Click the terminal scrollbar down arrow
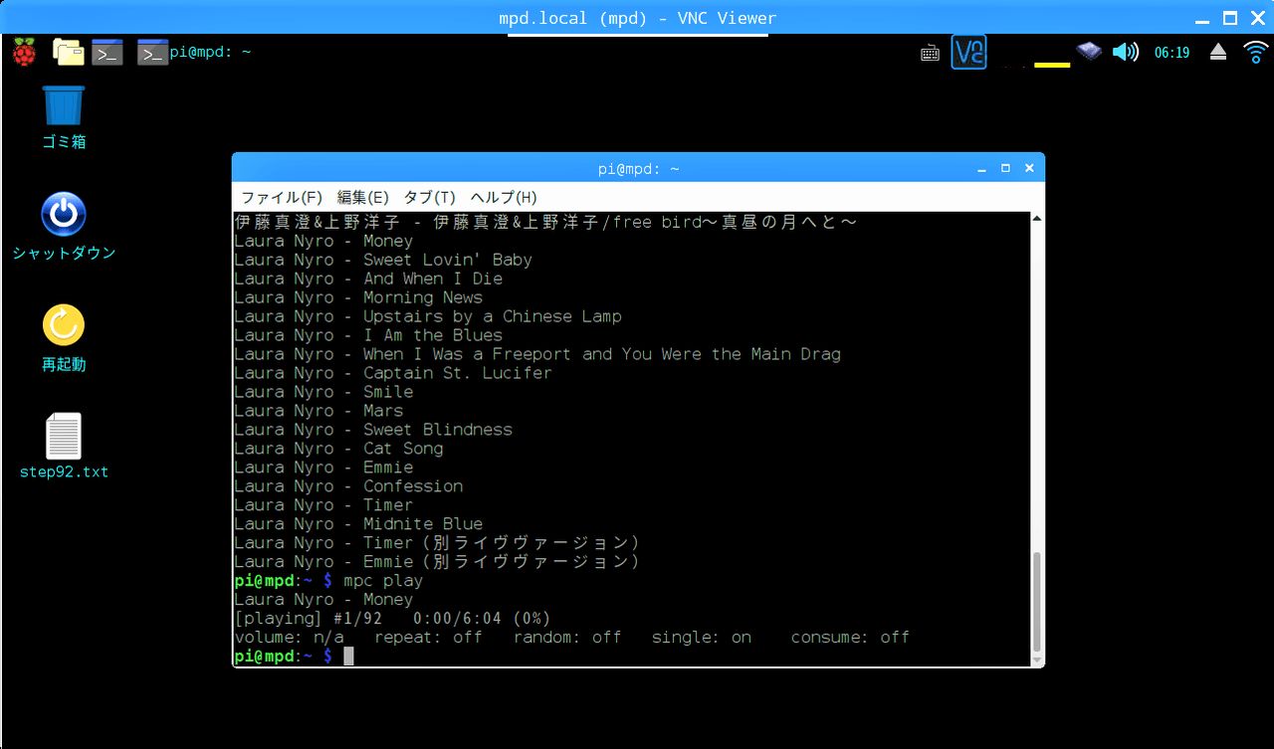 1036,660
